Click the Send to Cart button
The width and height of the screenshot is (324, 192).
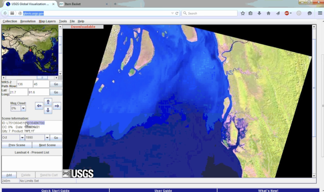(x=49, y=175)
